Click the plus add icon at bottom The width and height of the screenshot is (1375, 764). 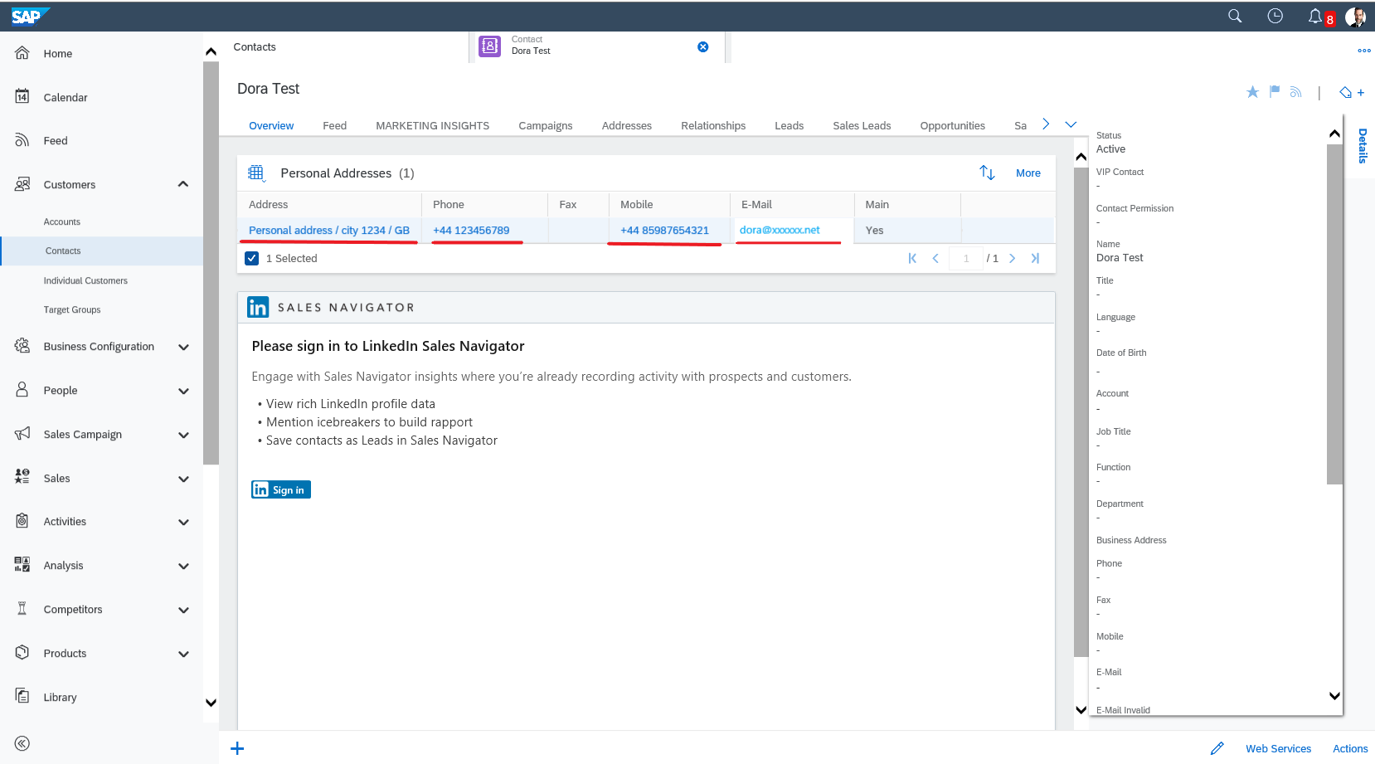pyautogui.click(x=237, y=748)
